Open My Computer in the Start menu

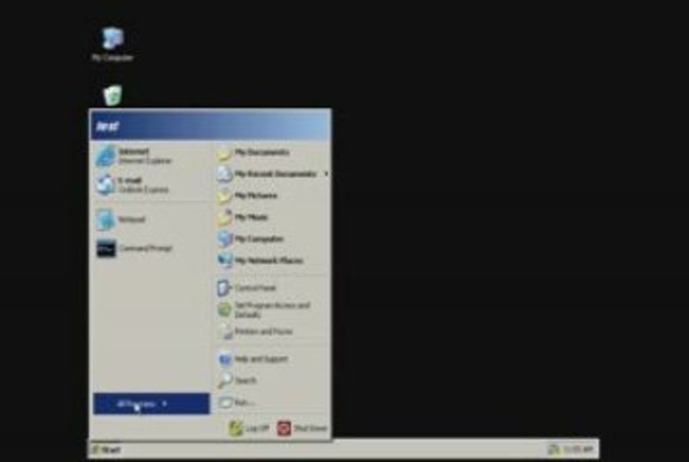point(273,239)
